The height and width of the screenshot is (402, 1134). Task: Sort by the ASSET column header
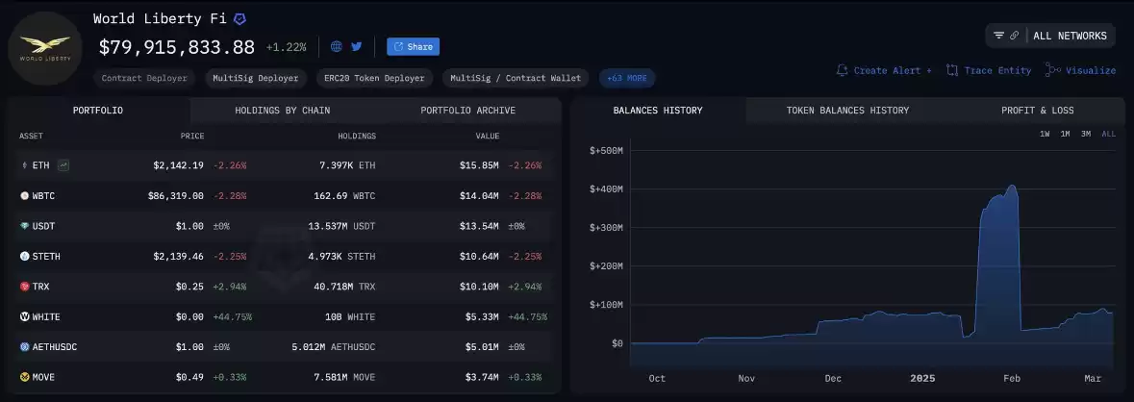[x=31, y=136]
